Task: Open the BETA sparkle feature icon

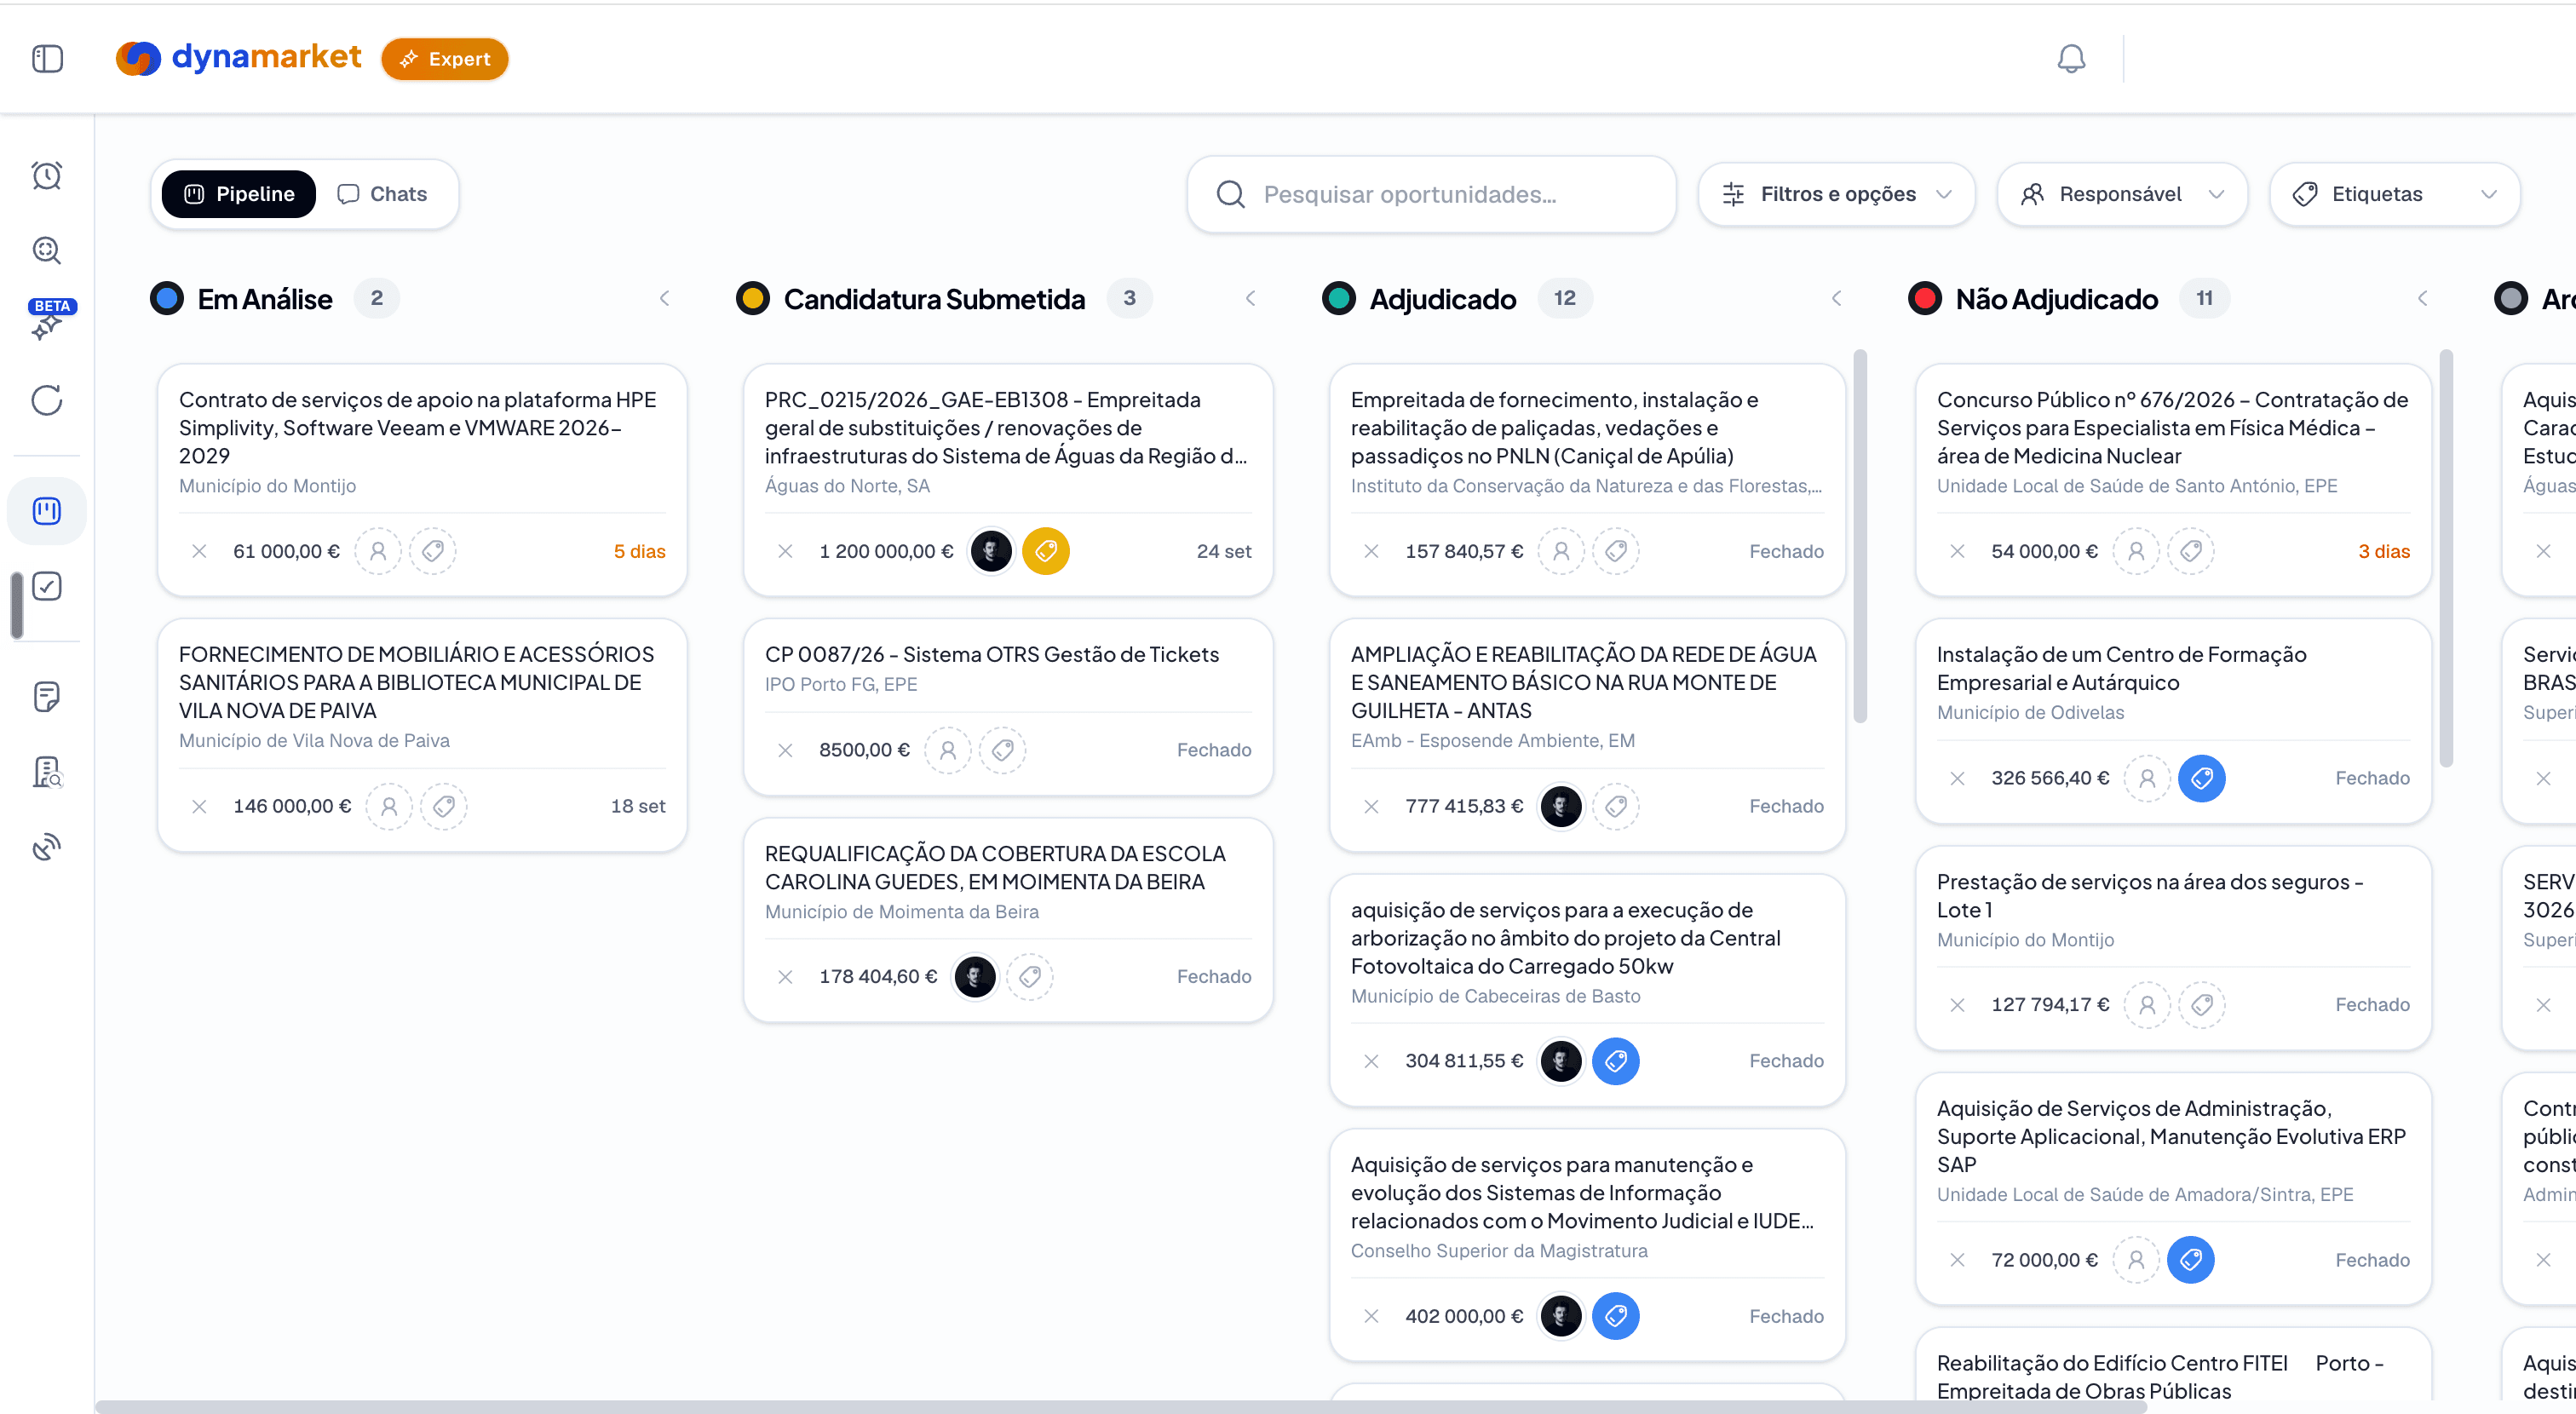Action: (x=47, y=320)
